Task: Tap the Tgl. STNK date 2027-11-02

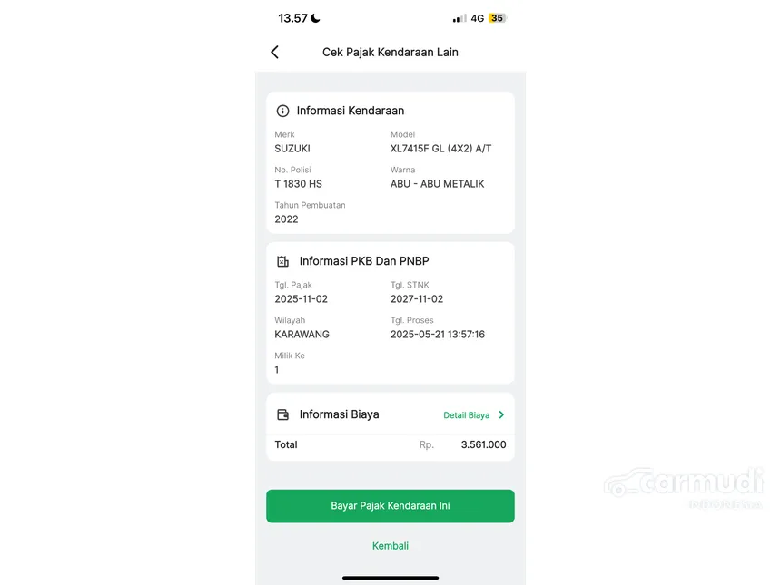Action: [417, 299]
